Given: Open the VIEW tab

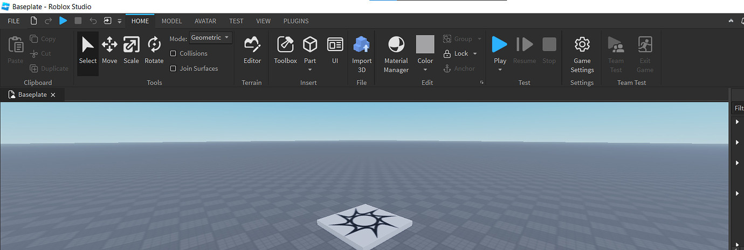Looking at the screenshot, I should (264, 21).
